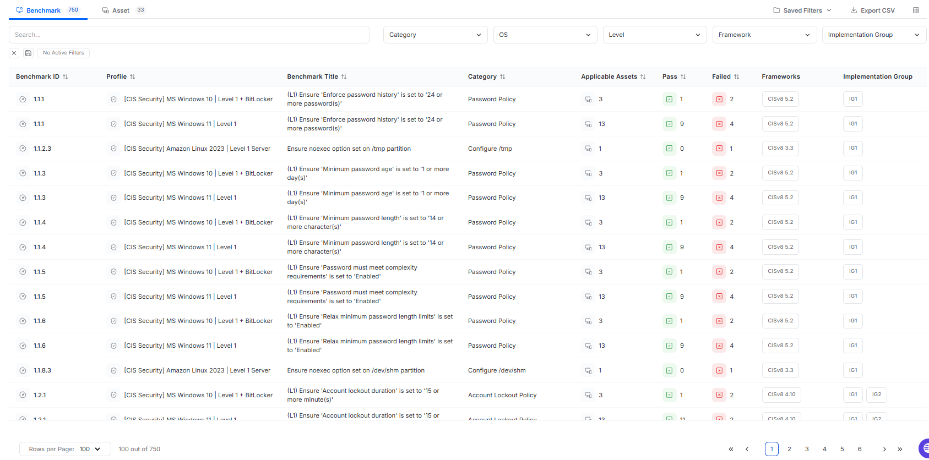Image resolution: width=929 pixels, height=460 pixels.
Task: Click Benchmark ID 1.1.2.3
Action: 42,149
